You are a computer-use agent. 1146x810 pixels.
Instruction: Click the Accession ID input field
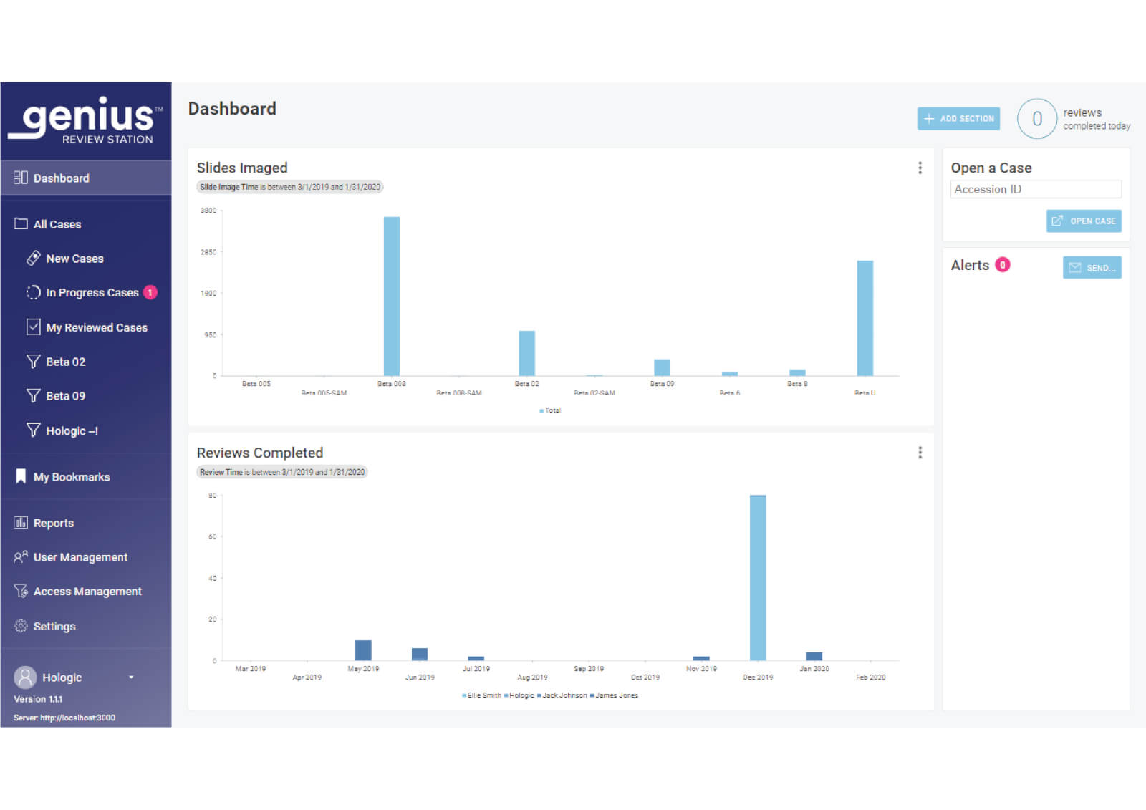pyautogui.click(x=1035, y=189)
